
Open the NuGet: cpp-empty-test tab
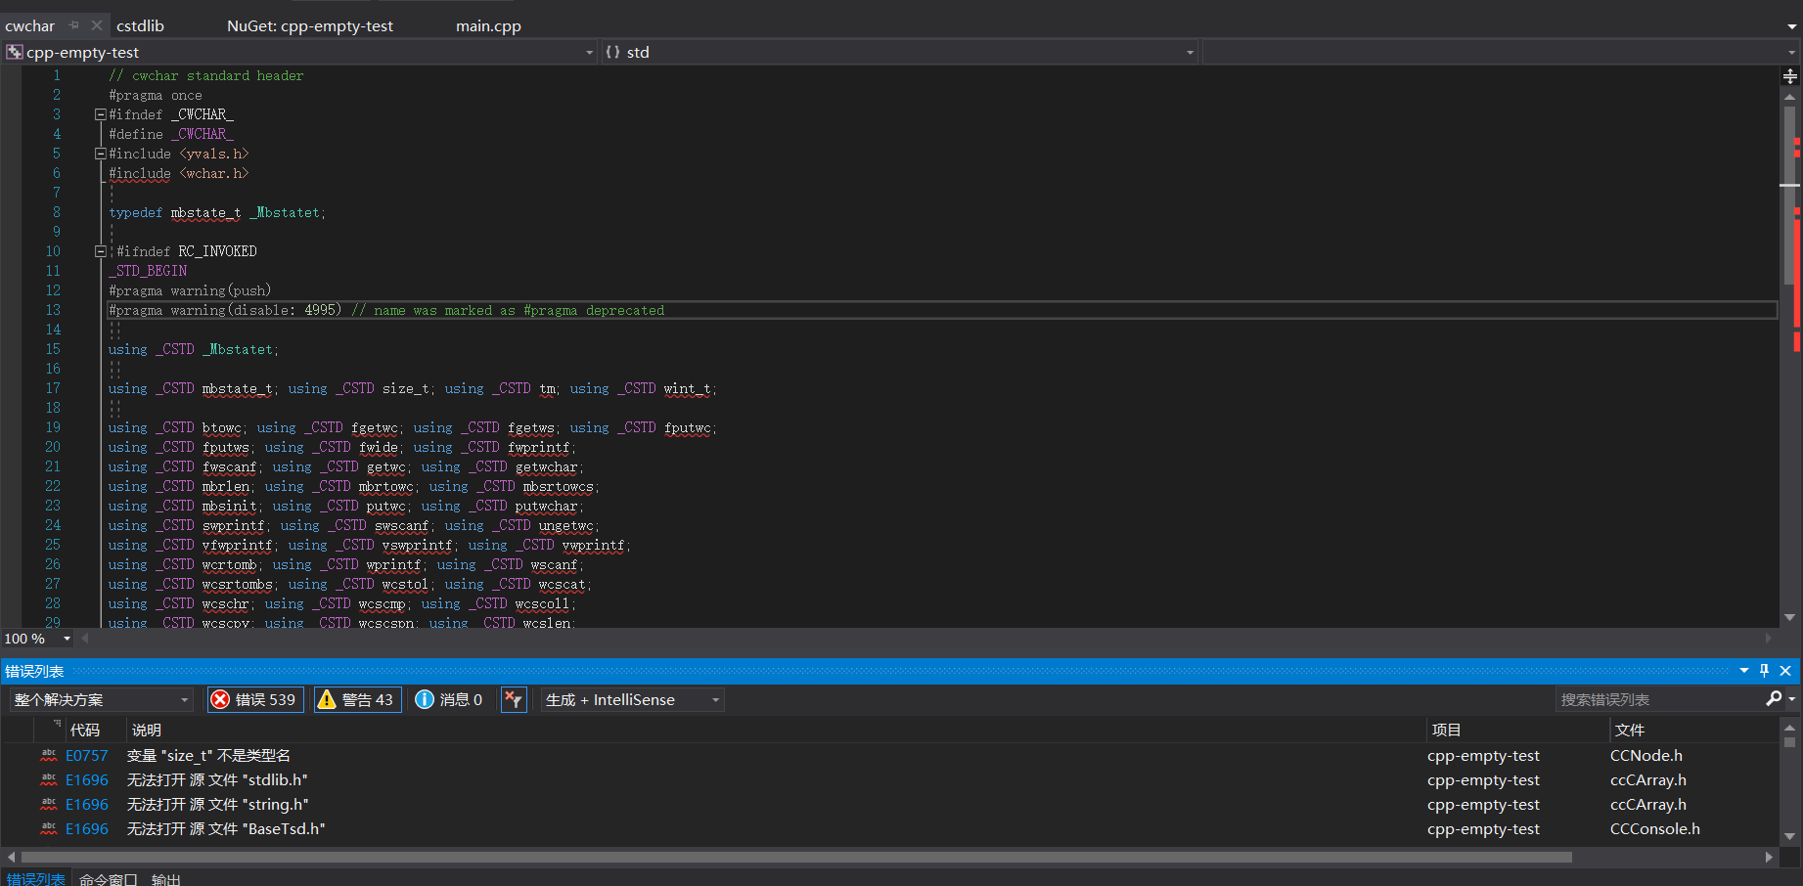pos(309,25)
